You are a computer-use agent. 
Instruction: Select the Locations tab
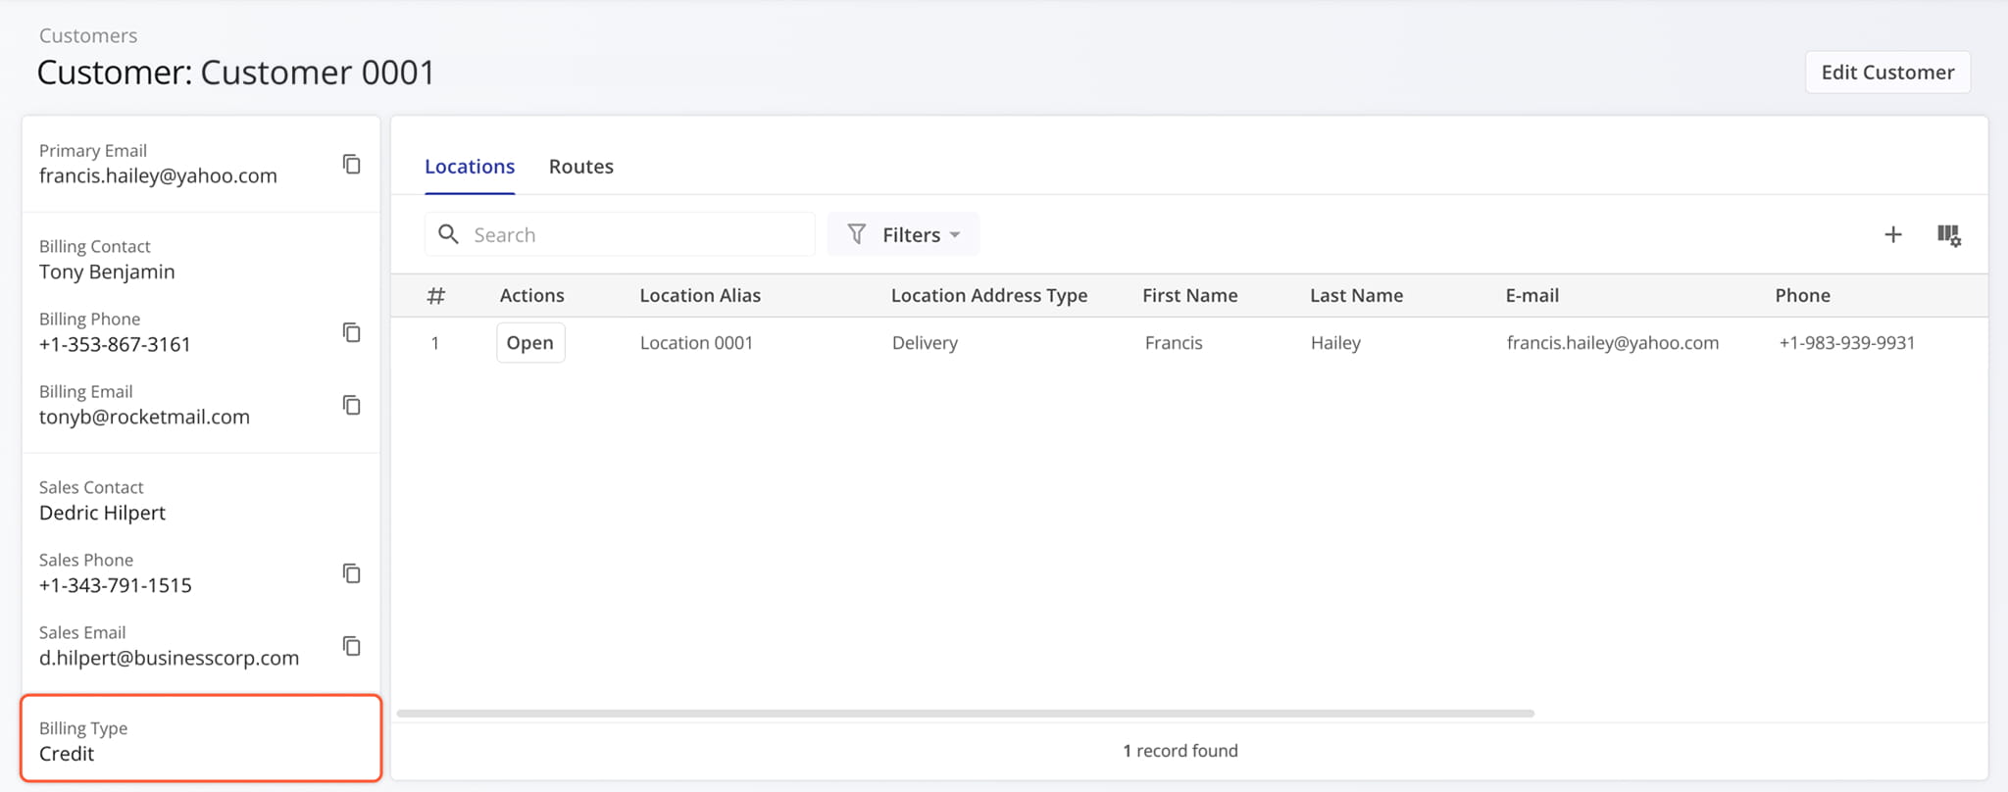(x=470, y=167)
